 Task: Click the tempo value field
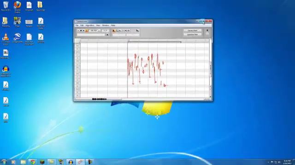pyautogui.click(x=94, y=31)
